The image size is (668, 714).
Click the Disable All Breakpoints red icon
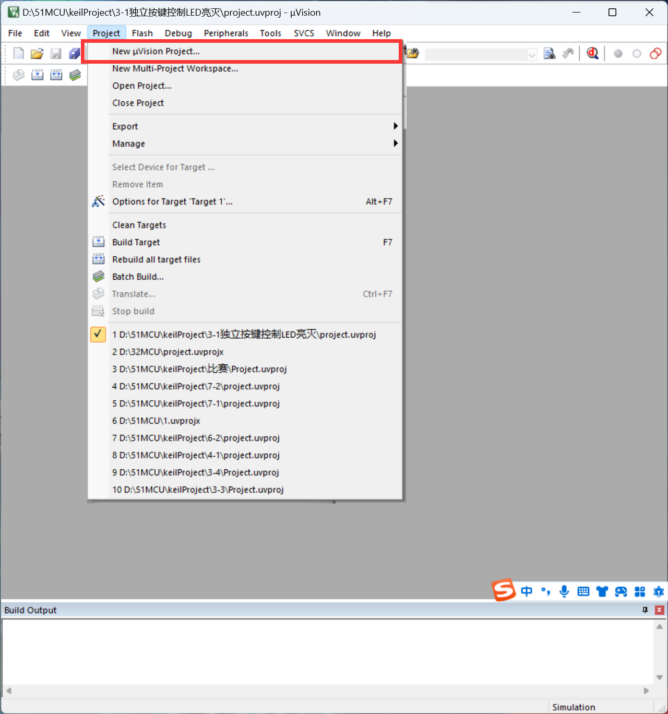point(655,53)
